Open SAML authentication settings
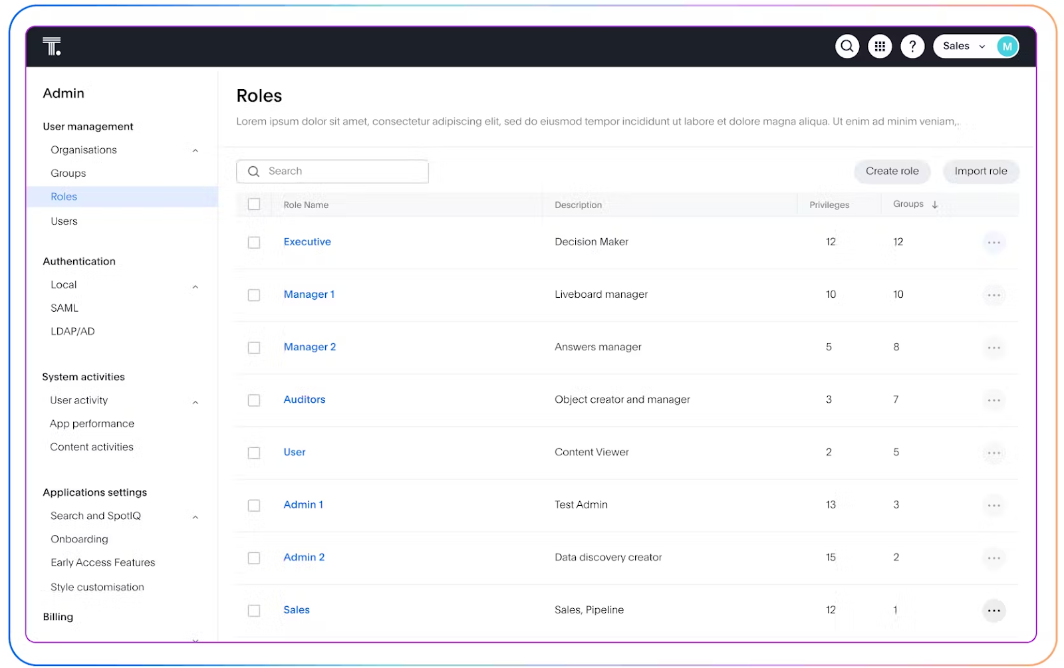Screen dimensions: 1064x668 click(65, 308)
